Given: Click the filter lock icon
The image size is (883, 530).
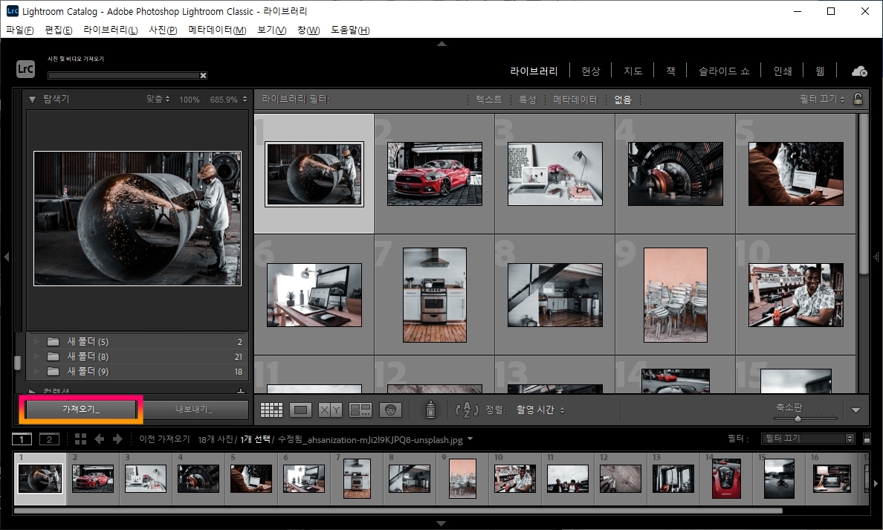Looking at the screenshot, I should 858,99.
